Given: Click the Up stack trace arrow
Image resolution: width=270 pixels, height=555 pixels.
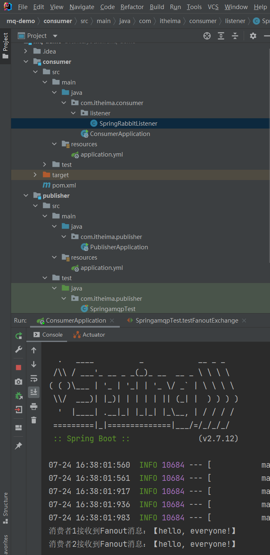Looking at the screenshot, I should [x=34, y=350].
